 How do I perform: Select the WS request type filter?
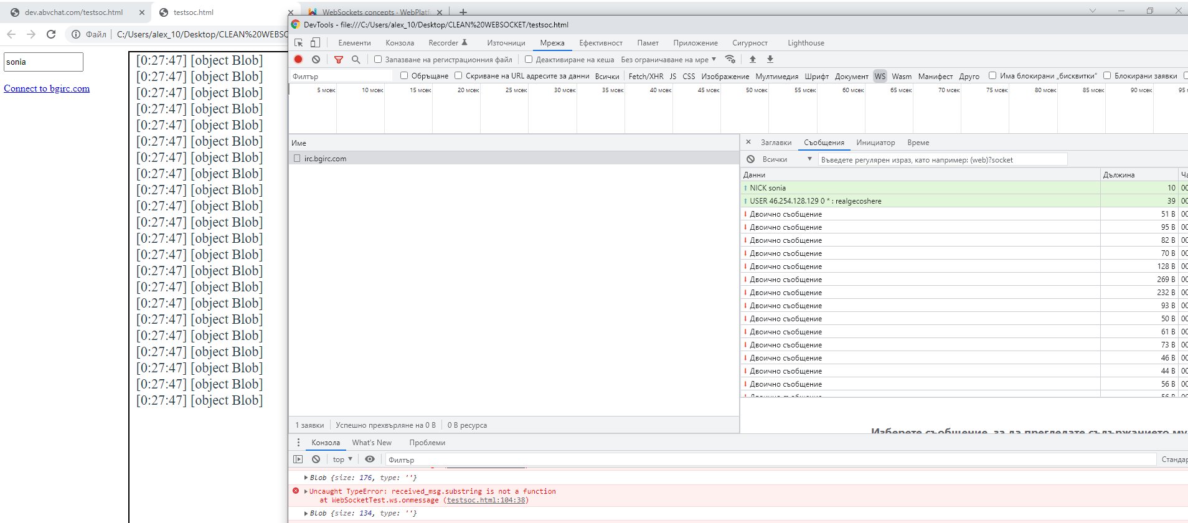880,76
